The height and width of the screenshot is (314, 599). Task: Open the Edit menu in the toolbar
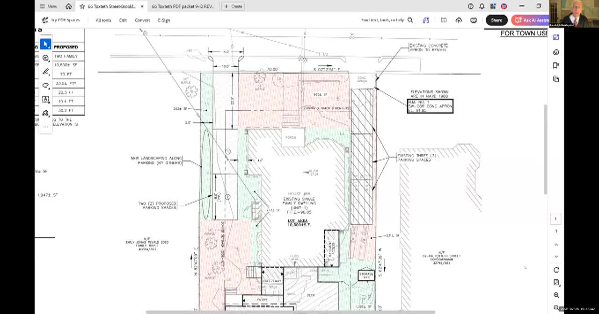(123, 20)
